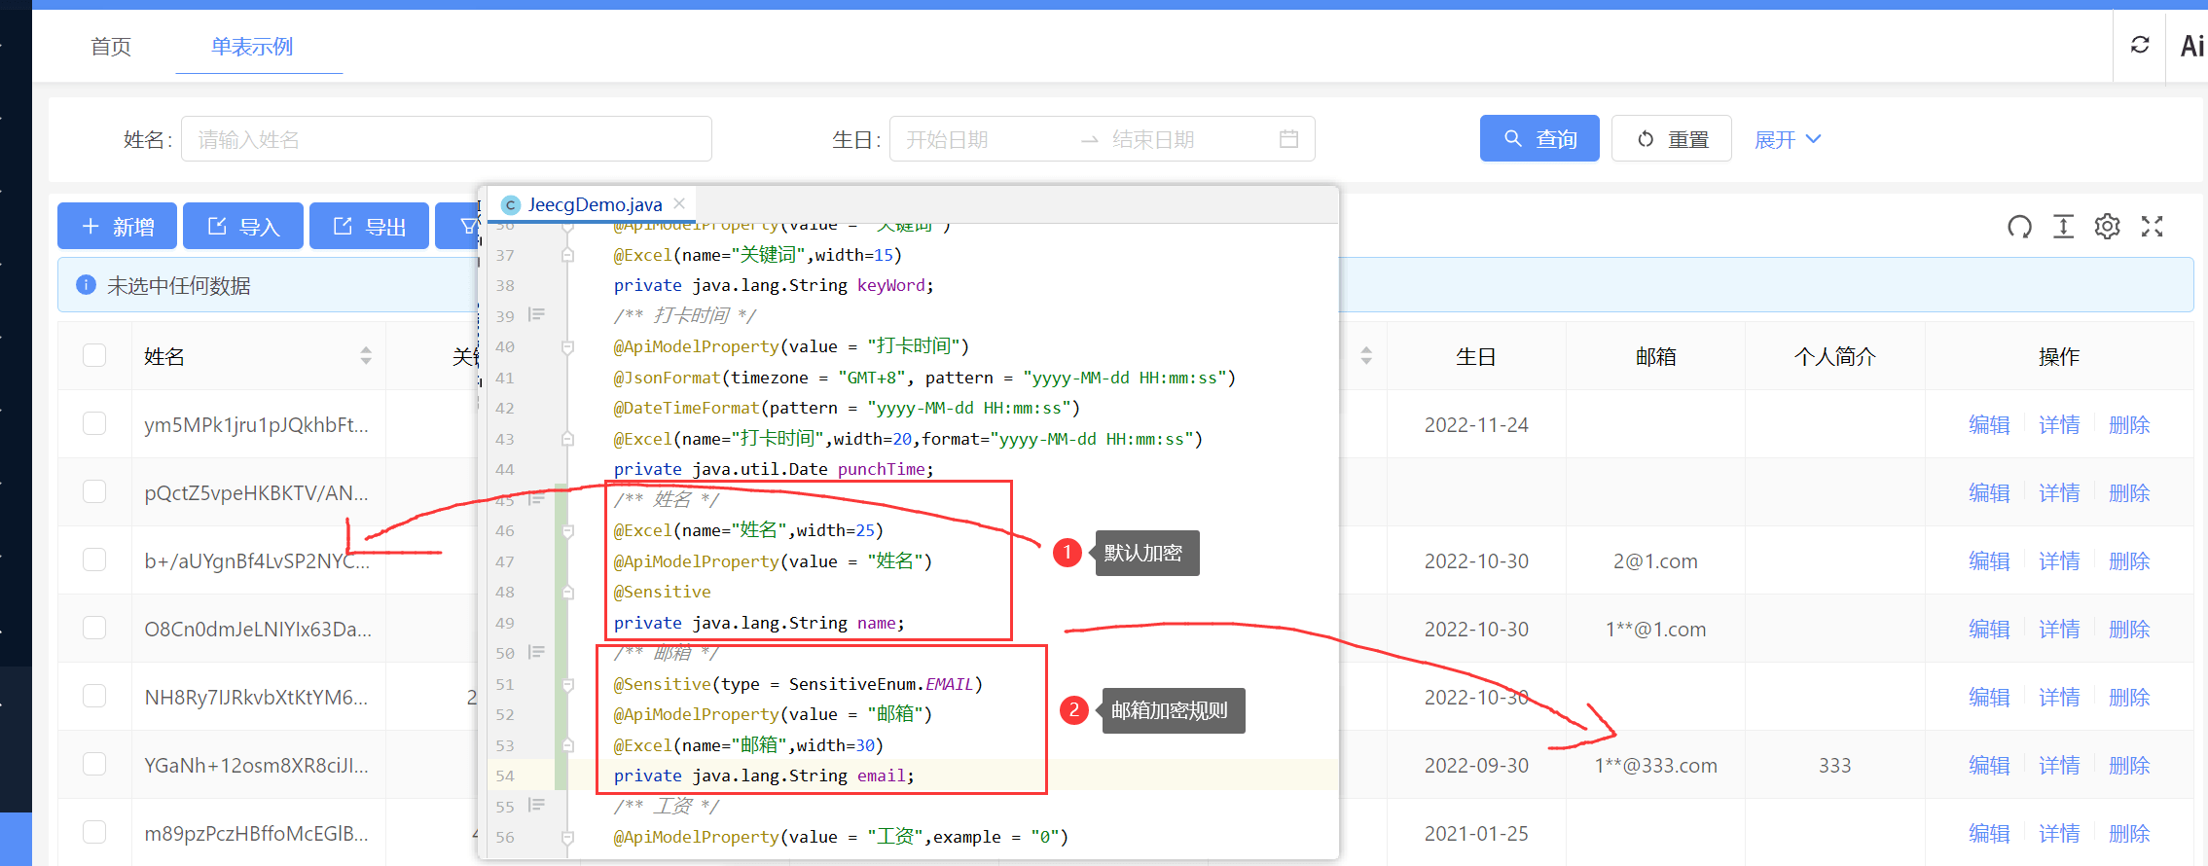The image size is (2208, 866).
Task: Check the row starting with ym5MPk1jru1
Action: pos(94,424)
